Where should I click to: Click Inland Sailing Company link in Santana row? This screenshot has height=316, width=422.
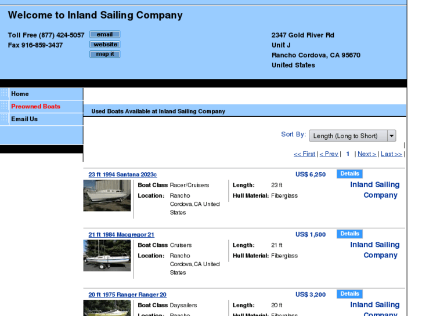(x=374, y=190)
